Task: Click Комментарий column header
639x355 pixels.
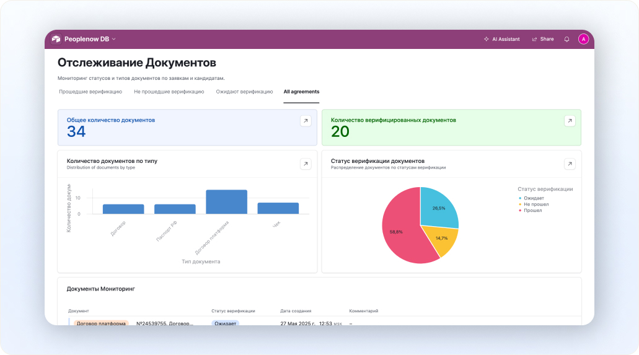Action: 364,311
